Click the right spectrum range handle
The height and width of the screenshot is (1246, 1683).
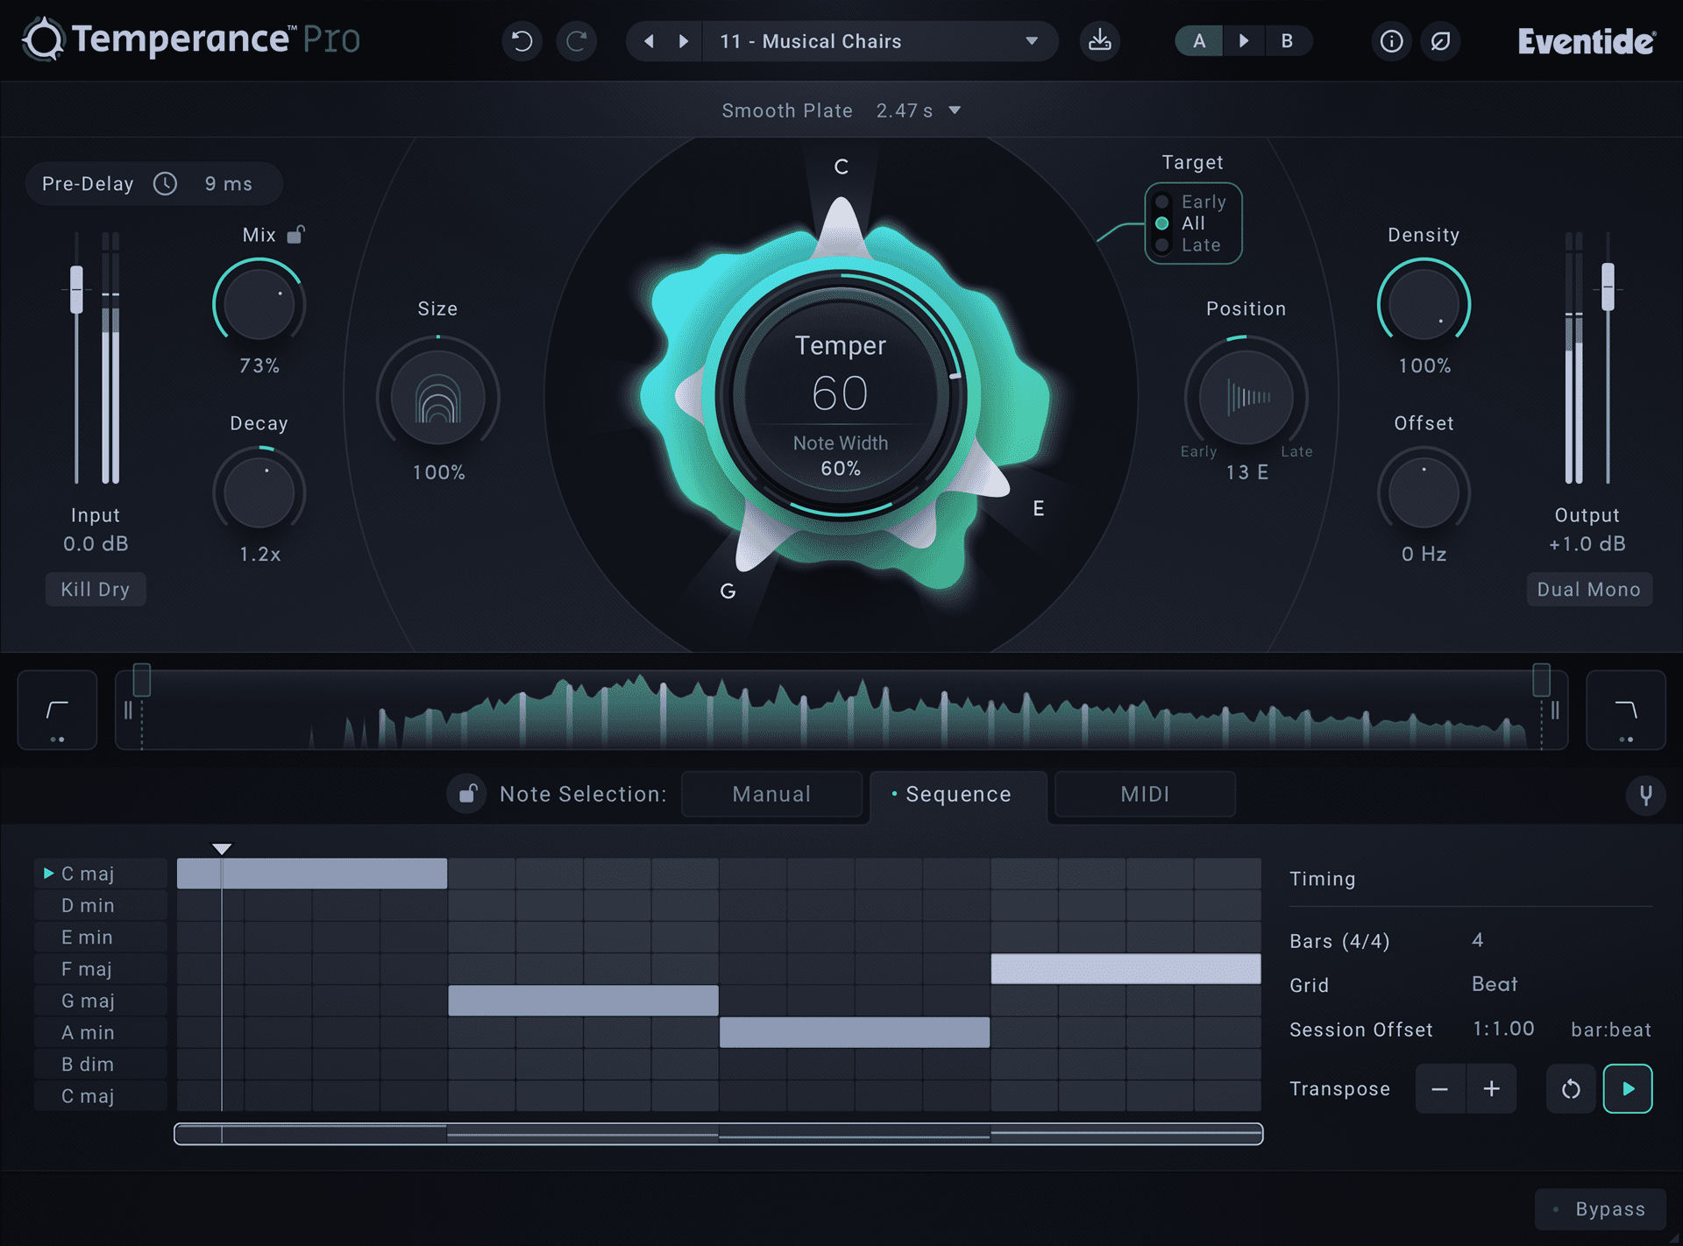pyautogui.click(x=1541, y=680)
